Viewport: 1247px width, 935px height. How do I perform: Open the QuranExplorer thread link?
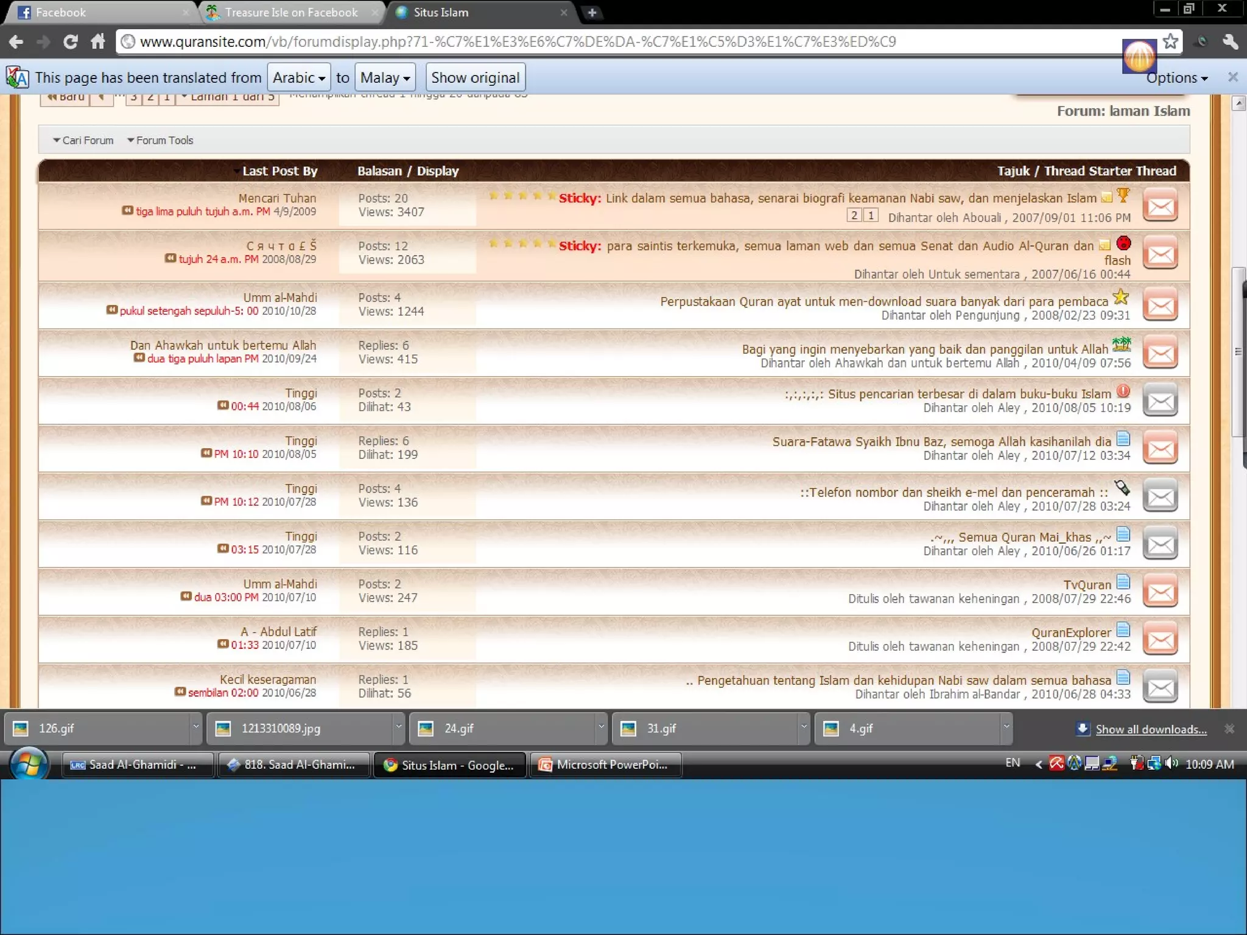click(x=1070, y=632)
